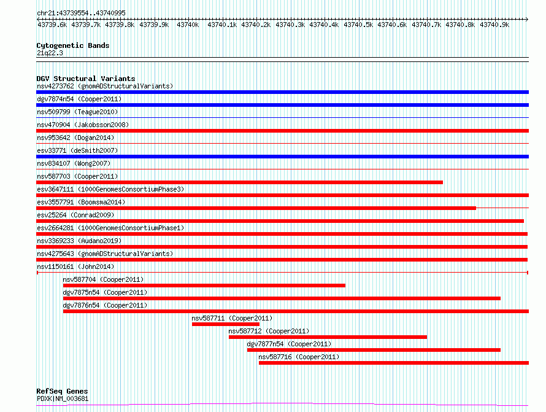Viewport: 546px width, 412px height.
Task: Select the red bar under nsv3369233
Action: click(282, 247)
